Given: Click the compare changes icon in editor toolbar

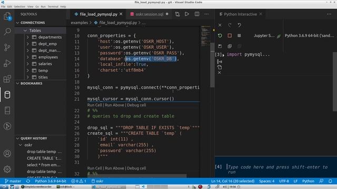Looking at the screenshot, I should coord(177,14).
